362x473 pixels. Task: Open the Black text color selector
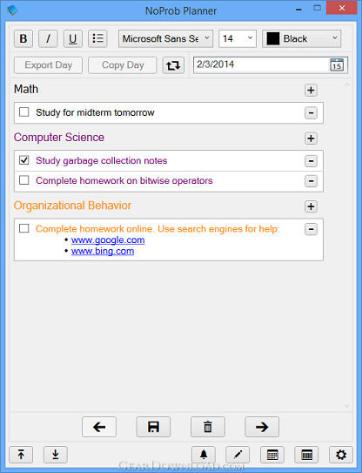click(301, 38)
